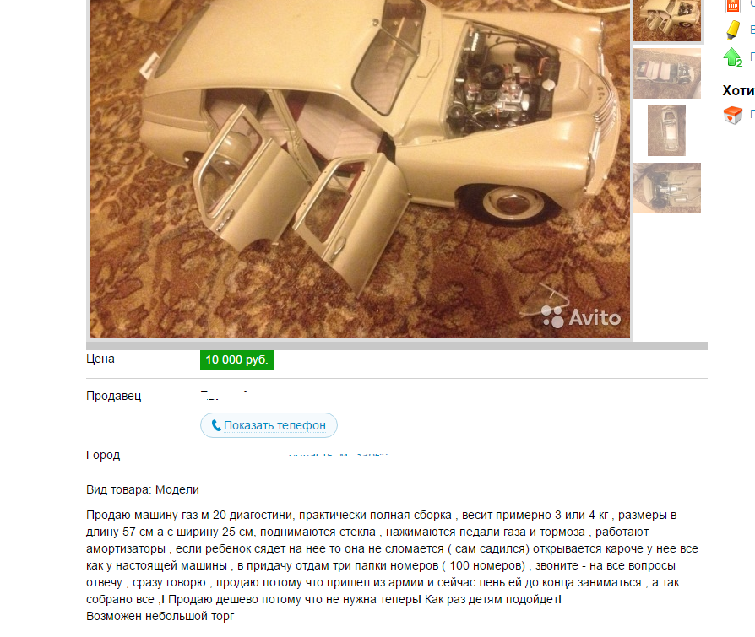Show the car underside chassis thumbnail

tap(667, 188)
